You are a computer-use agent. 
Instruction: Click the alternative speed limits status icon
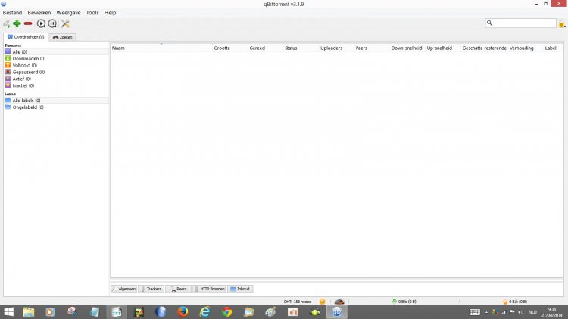pyautogui.click(x=339, y=302)
